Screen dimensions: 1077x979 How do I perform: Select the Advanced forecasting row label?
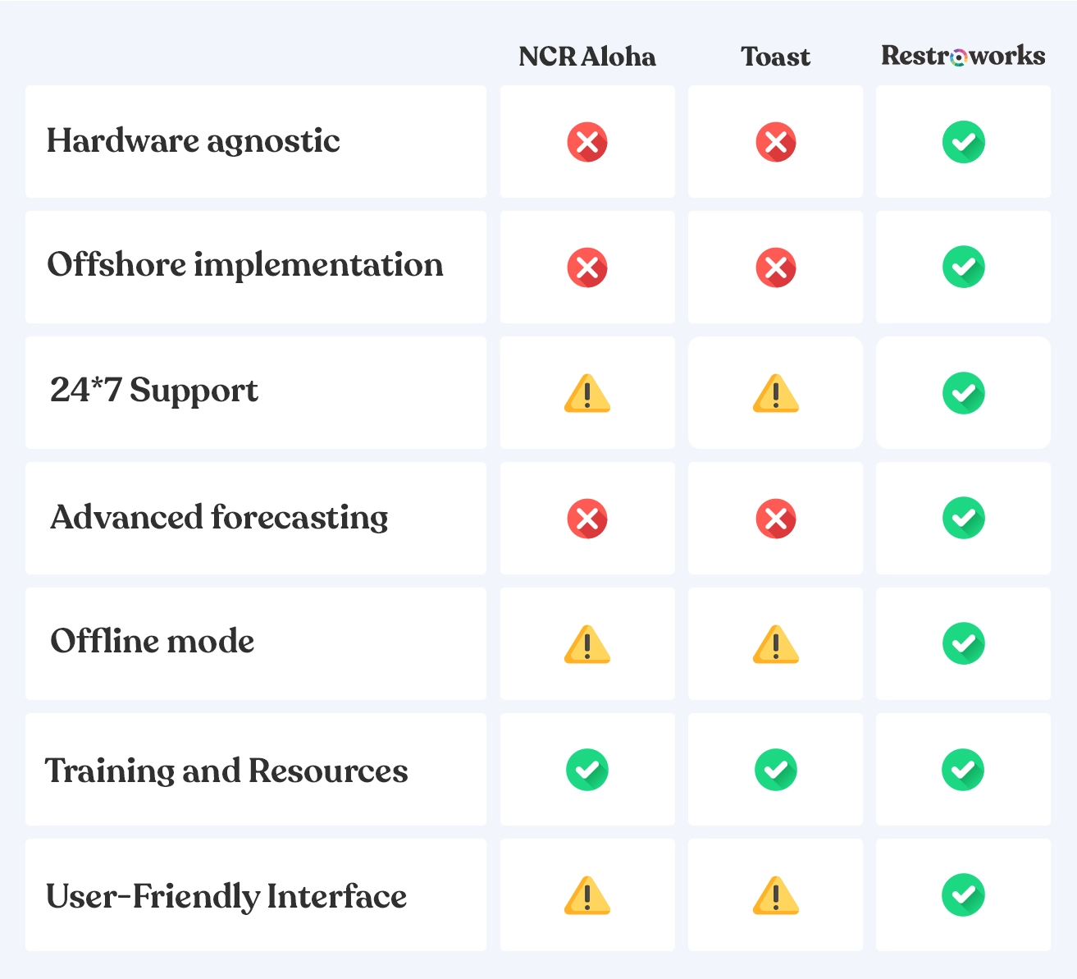(219, 518)
